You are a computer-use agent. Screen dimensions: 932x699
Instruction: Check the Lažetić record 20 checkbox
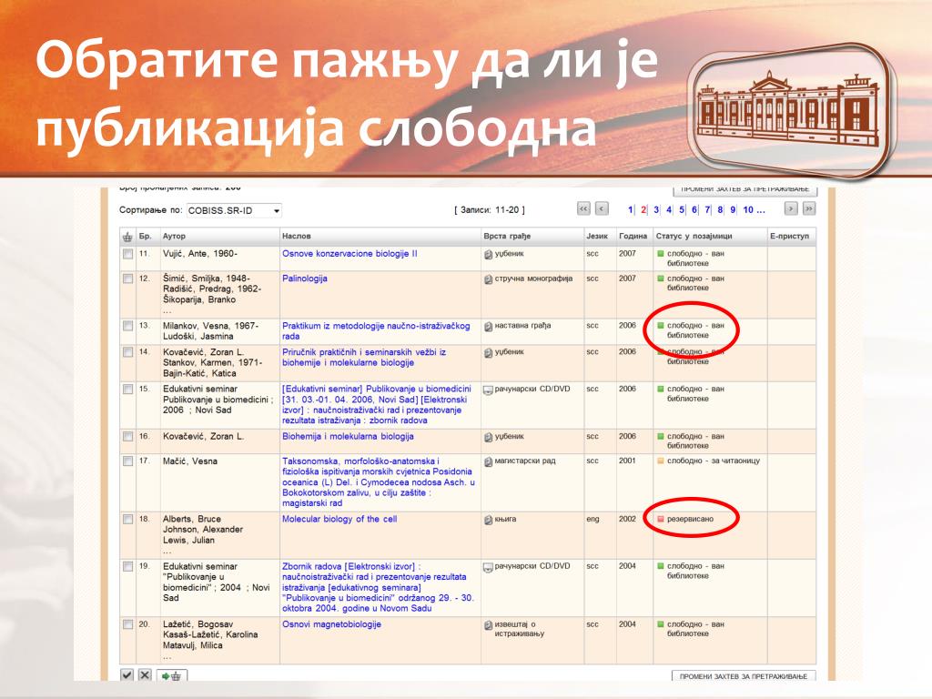tap(127, 624)
